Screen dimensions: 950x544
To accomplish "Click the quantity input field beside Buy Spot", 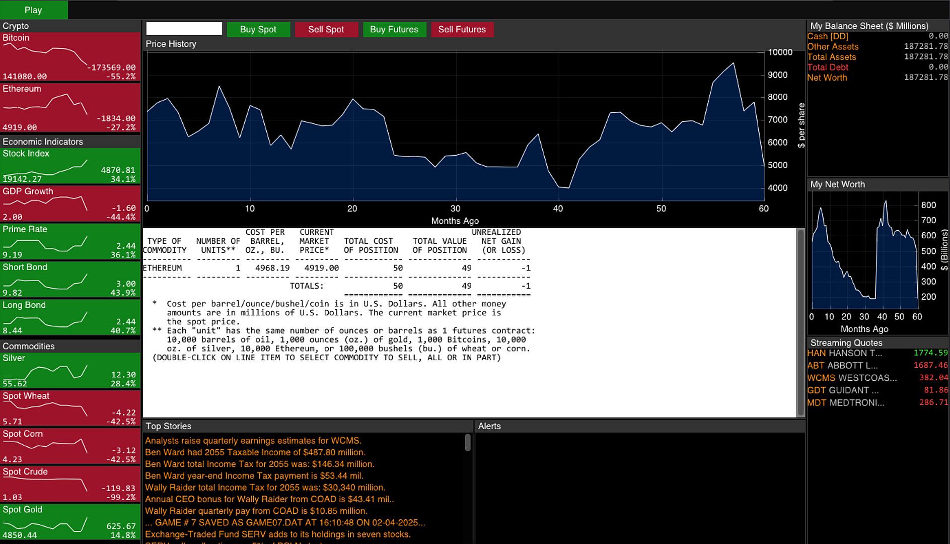I will pyautogui.click(x=184, y=29).
